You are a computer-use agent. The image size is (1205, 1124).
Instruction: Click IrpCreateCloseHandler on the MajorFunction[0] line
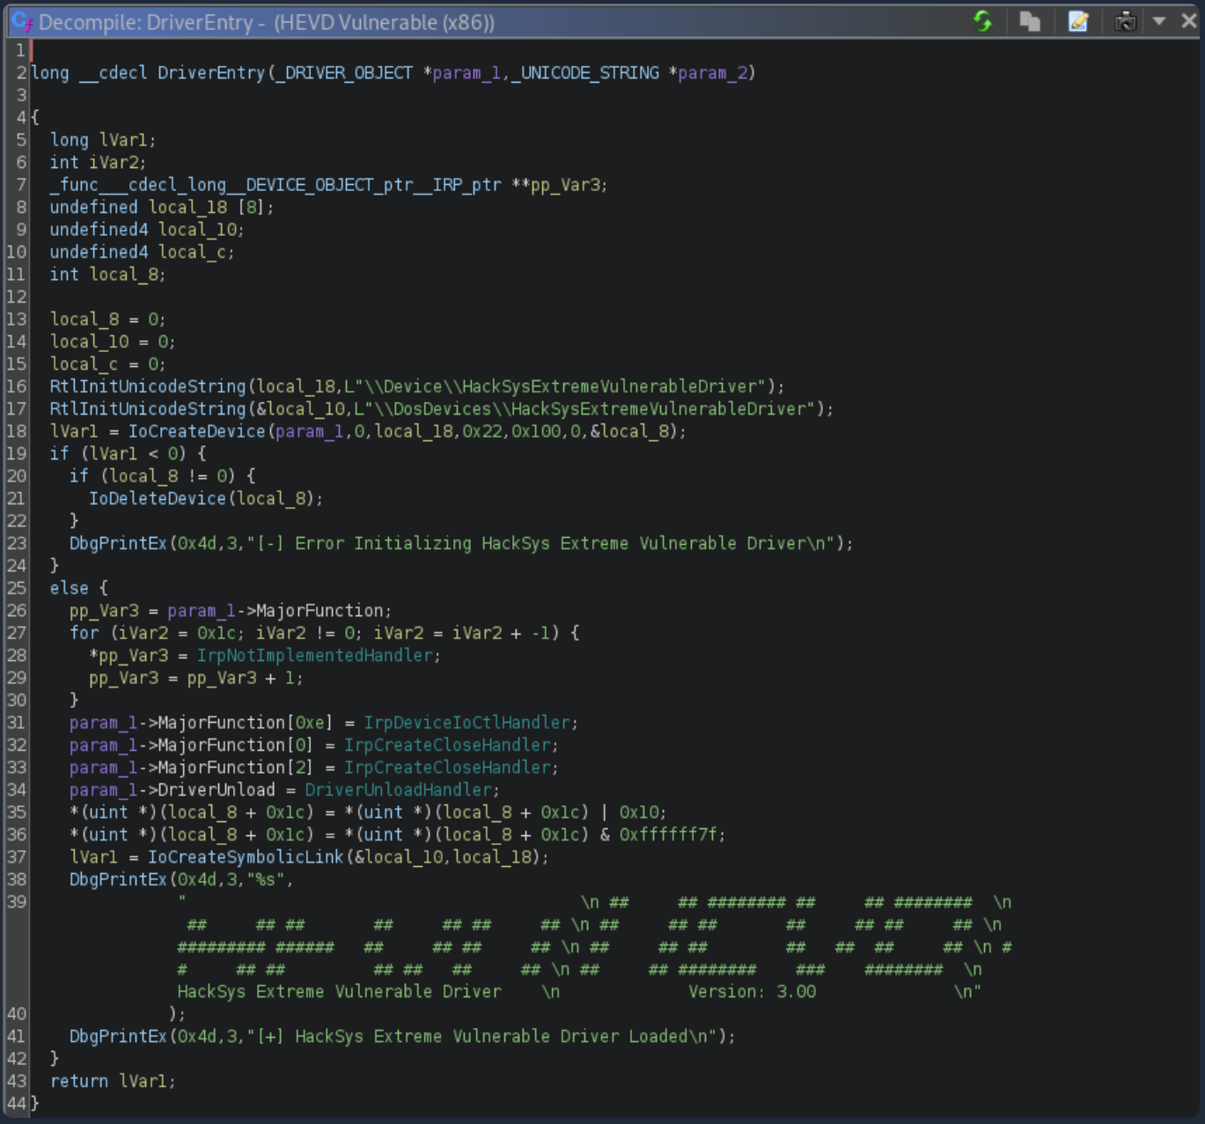click(447, 746)
